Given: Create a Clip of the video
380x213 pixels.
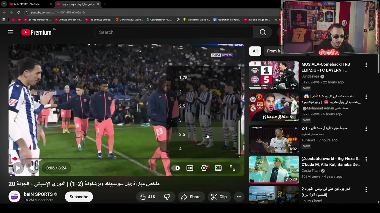Looking at the screenshot, I should (x=219, y=197).
